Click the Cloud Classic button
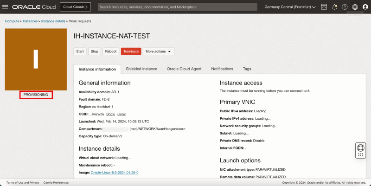The width and height of the screenshot is (371, 186). (x=75, y=7)
